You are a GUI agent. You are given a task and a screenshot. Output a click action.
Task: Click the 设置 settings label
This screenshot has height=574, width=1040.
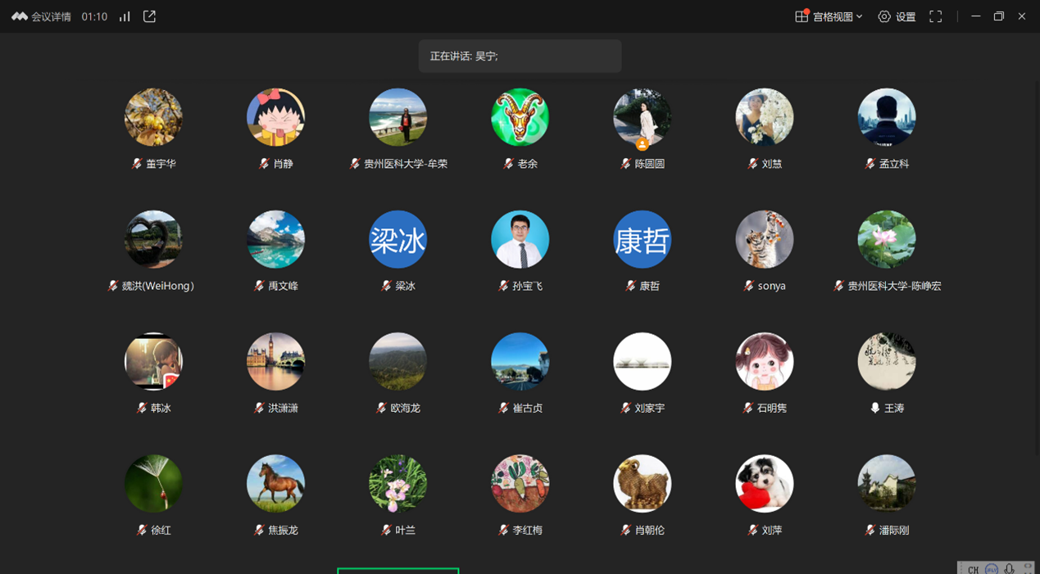[x=906, y=16]
